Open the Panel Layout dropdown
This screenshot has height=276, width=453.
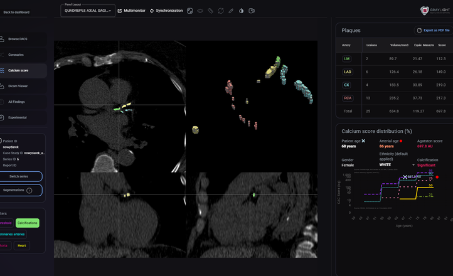coord(88,11)
